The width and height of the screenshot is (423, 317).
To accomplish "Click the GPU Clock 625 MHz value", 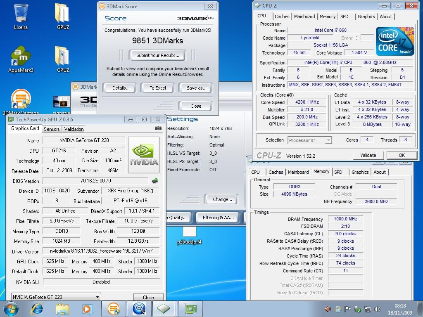I will [55, 261].
